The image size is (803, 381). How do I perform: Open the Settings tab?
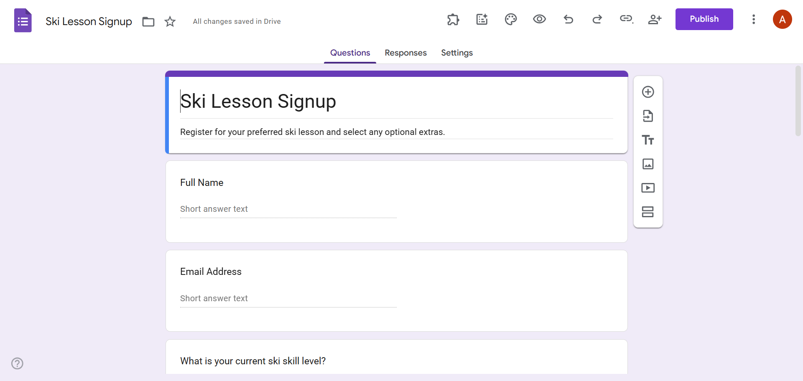(x=456, y=53)
